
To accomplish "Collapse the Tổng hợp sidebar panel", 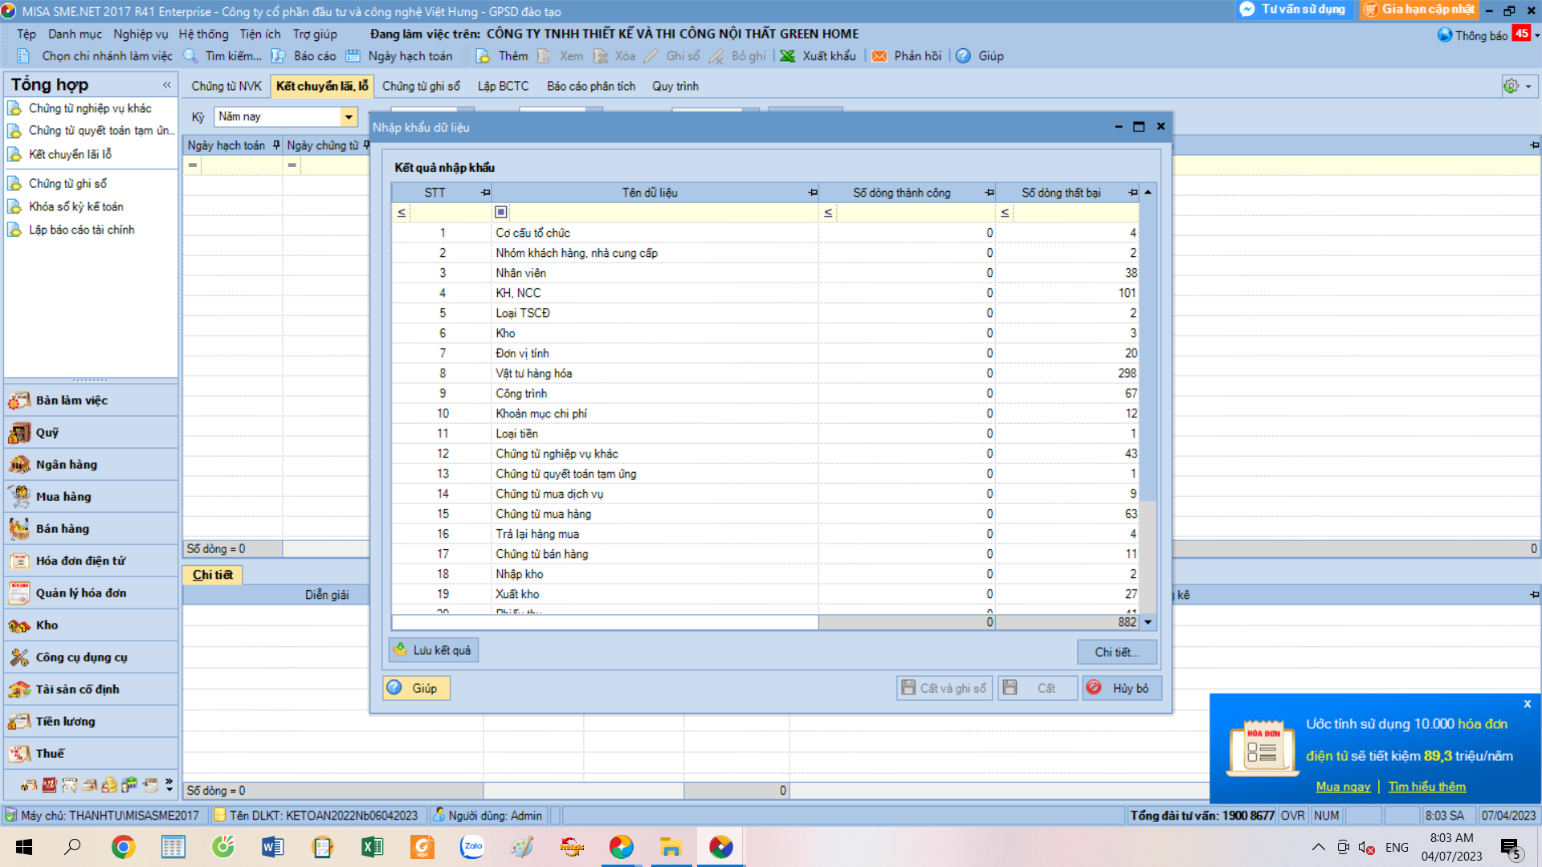I will 167,85.
